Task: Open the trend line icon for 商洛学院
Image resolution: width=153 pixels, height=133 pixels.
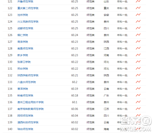Action: [138, 42]
